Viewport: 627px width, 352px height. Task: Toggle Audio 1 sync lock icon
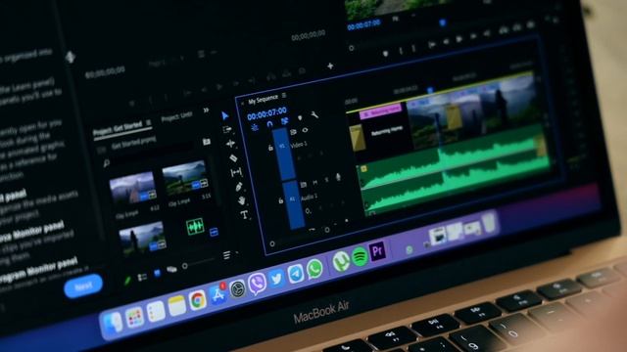(x=304, y=185)
